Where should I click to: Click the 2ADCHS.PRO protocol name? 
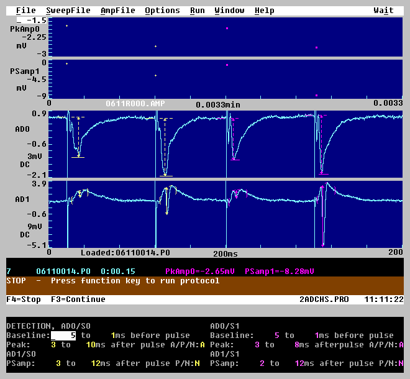(x=324, y=299)
